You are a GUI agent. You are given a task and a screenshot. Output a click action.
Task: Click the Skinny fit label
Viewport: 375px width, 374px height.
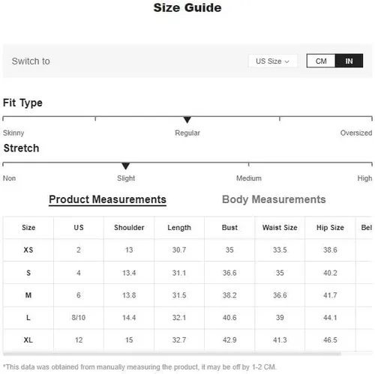pyautogui.click(x=13, y=133)
